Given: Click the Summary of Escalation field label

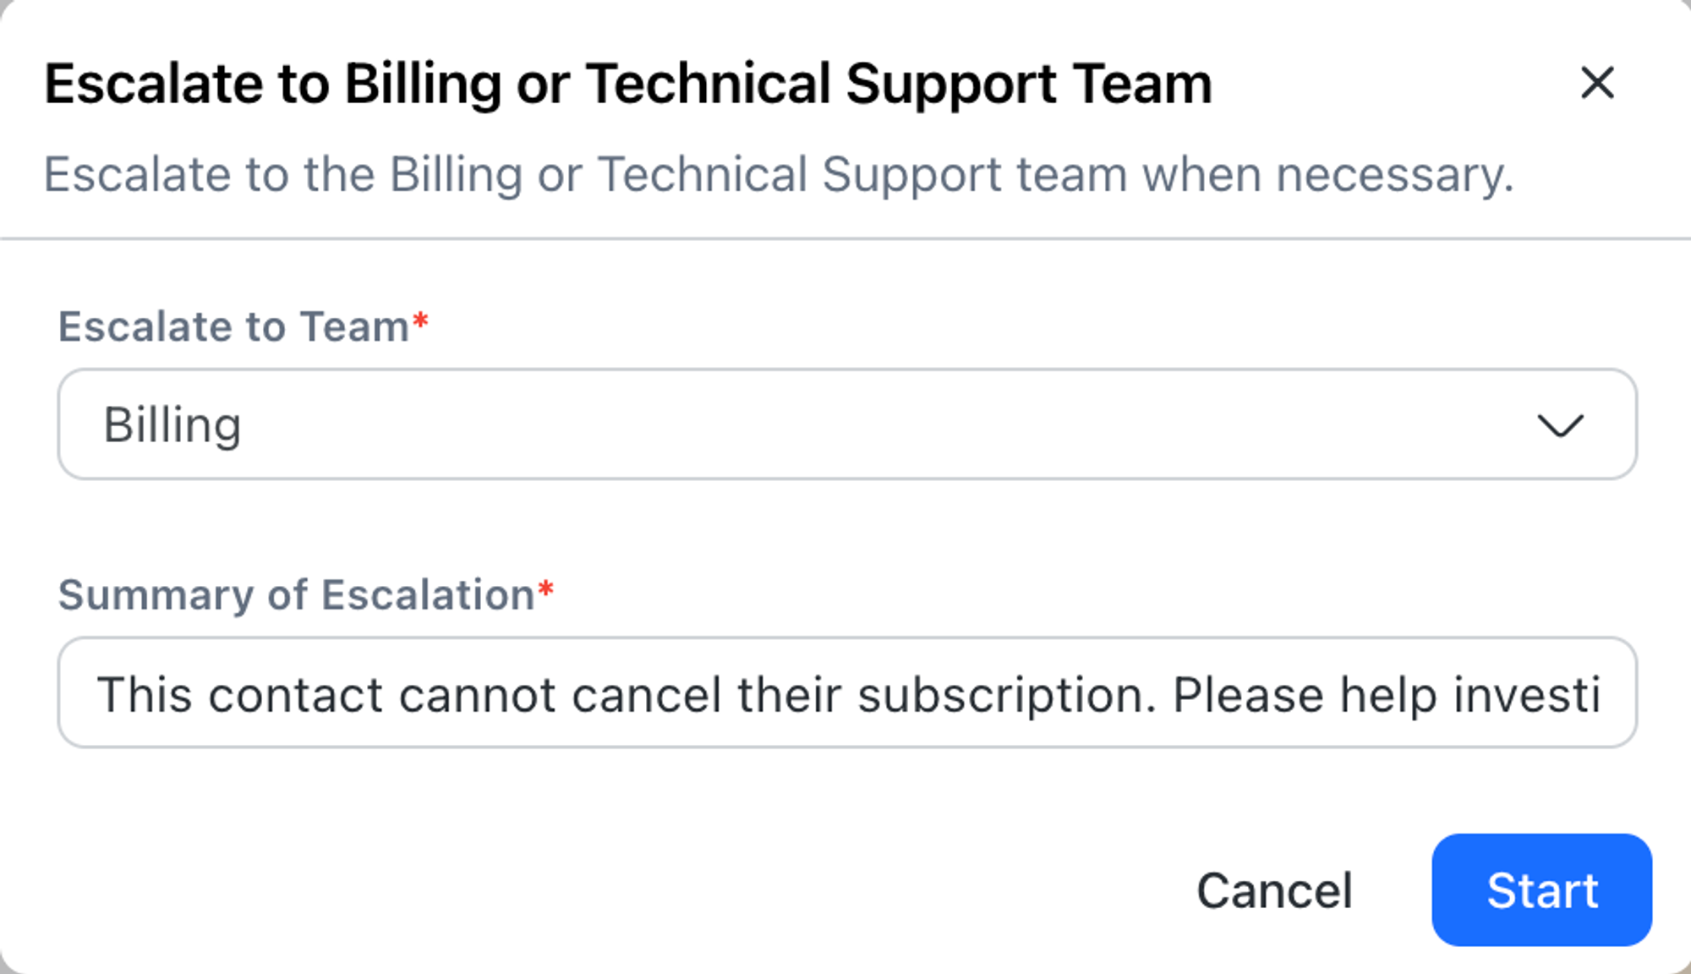Looking at the screenshot, I should point(296,595).
